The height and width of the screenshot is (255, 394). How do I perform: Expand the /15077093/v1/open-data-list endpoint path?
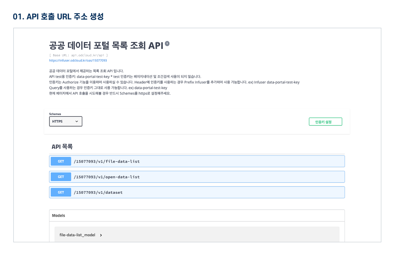(x=107, y=177)
